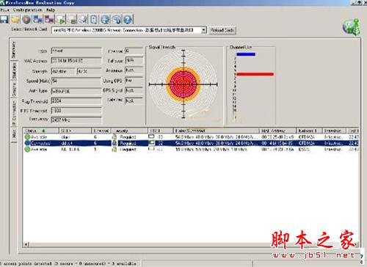Click the green status icon of channel 1 row
The width and height of the screenshot is (367, 267).
[27, 149]
